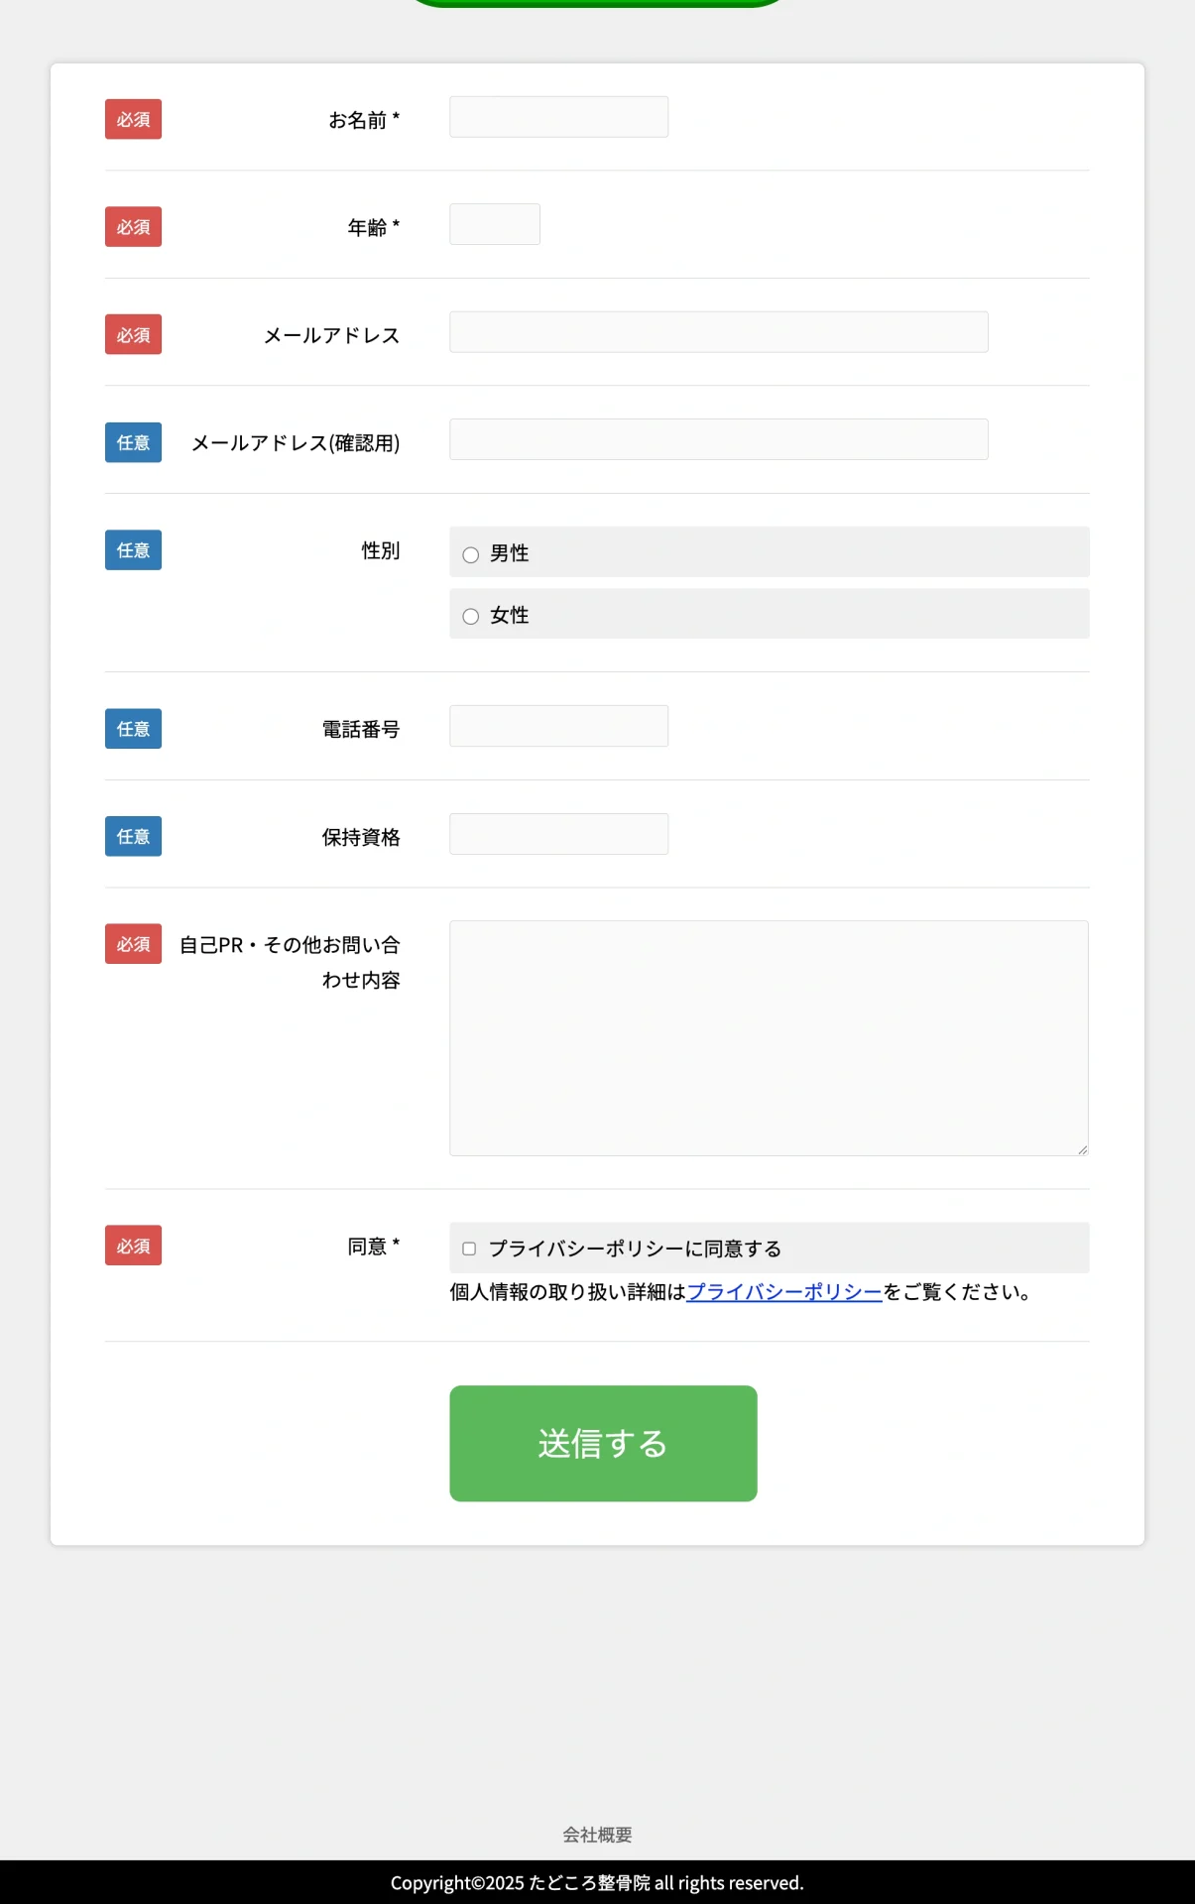
Task: Click the 必須 badge next to 同意
Action: pos(133,1246)
